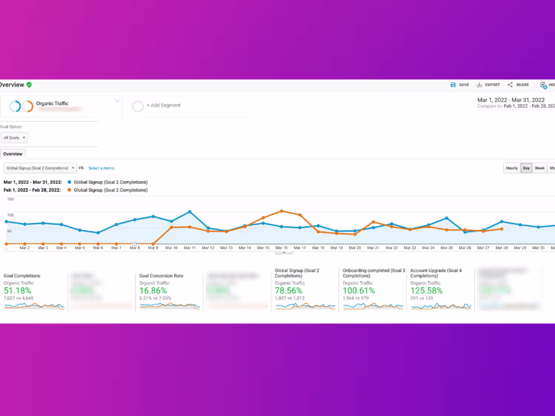
Task: Click the Export download icon
Action: [x=479, y=85]
